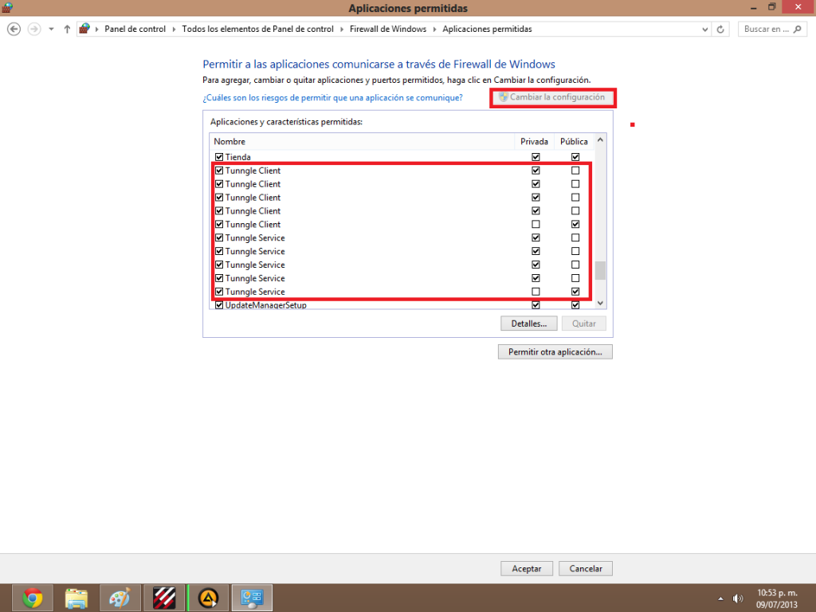
Task: Open the volume control in system tray
Action: pyautogui.click(x=737, y=598)
